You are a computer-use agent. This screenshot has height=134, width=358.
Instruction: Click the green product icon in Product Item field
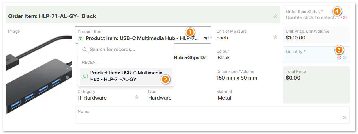coord(81,38)
